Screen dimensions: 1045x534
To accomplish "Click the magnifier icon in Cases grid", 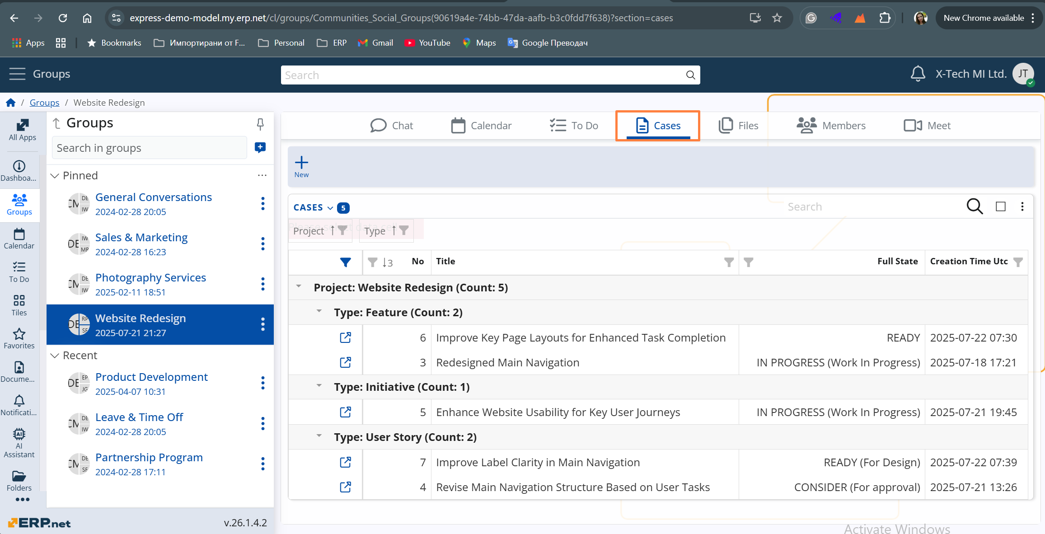I will point(975,206).
